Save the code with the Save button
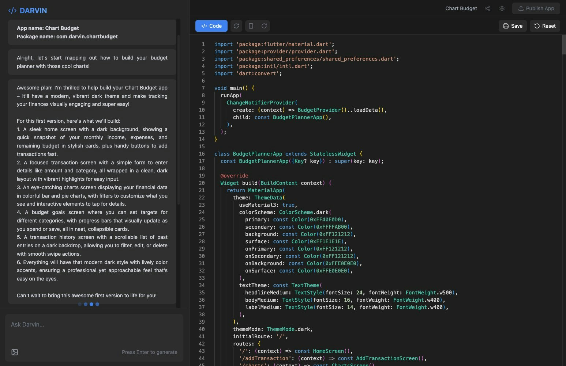The height and width of the screenshot is (366, 566). pos(513,26)
